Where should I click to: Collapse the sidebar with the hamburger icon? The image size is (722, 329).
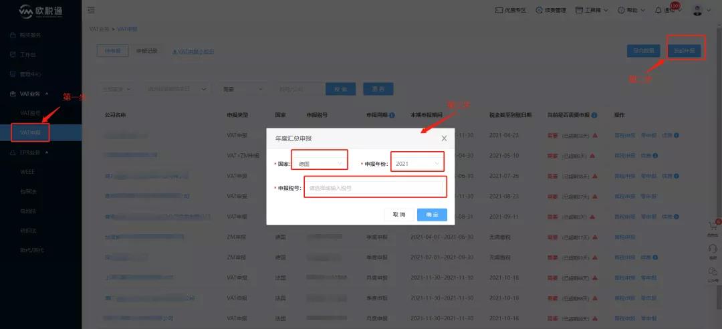(x=91, y=10)
